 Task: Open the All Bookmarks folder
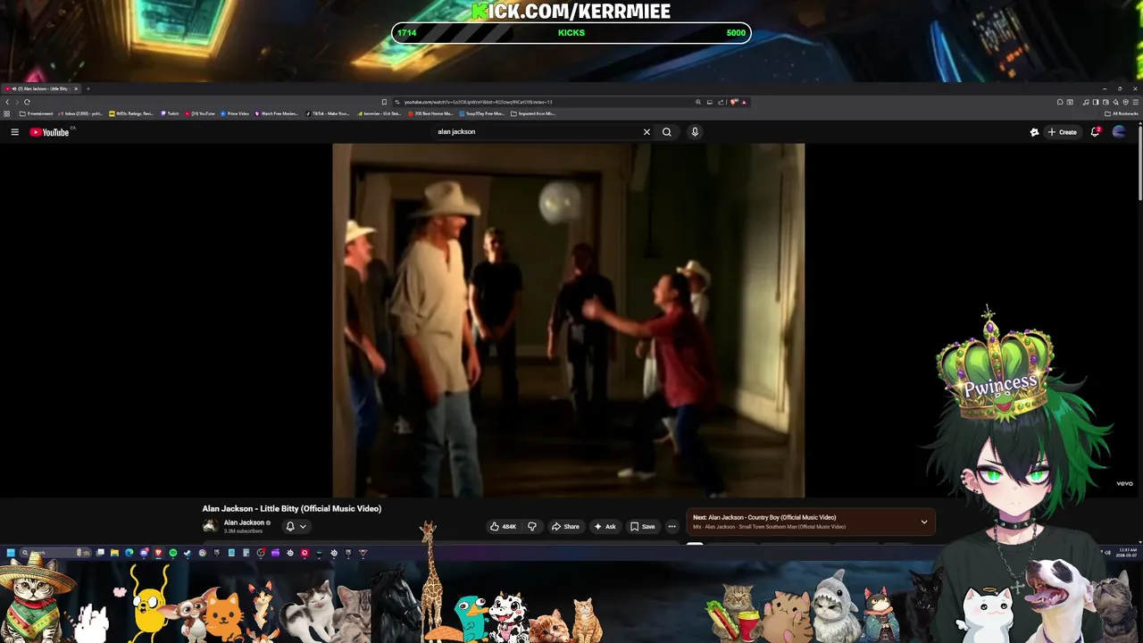(1122, 113)
